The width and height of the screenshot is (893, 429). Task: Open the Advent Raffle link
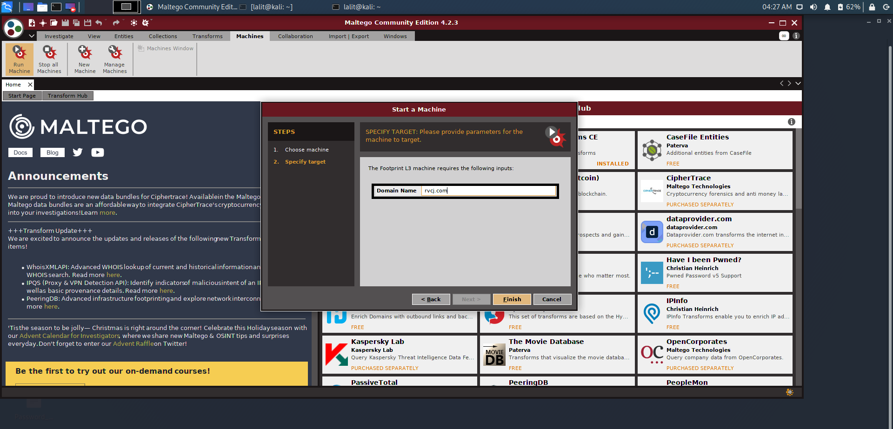pos(133,343)
